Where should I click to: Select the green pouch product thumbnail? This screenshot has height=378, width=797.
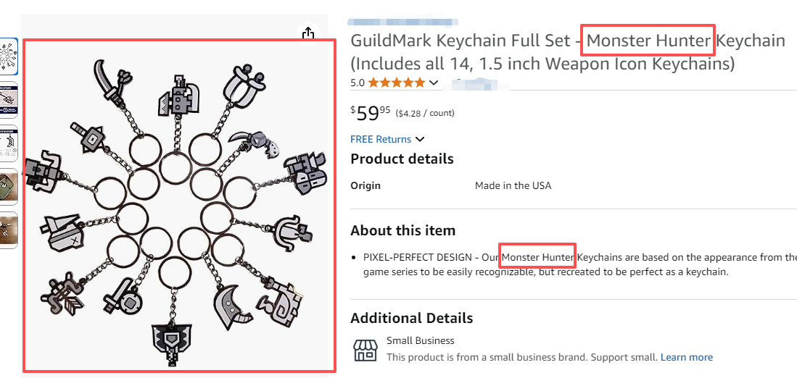[9, 187]
